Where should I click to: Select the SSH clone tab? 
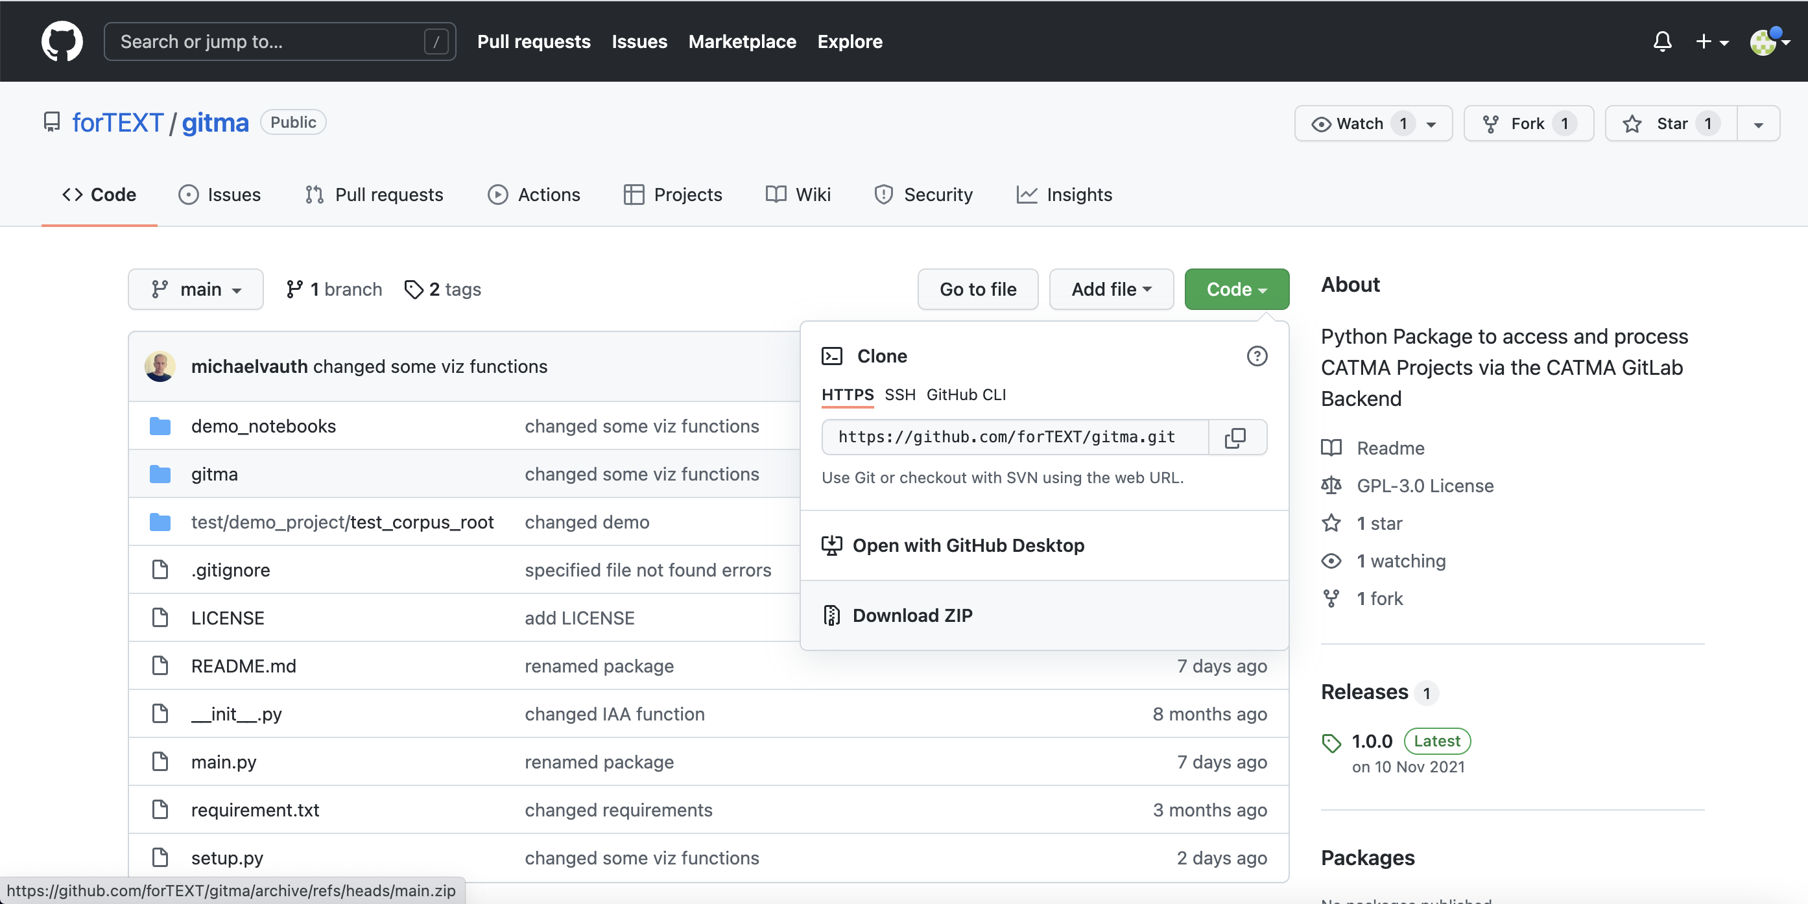[x=900, y=394]
